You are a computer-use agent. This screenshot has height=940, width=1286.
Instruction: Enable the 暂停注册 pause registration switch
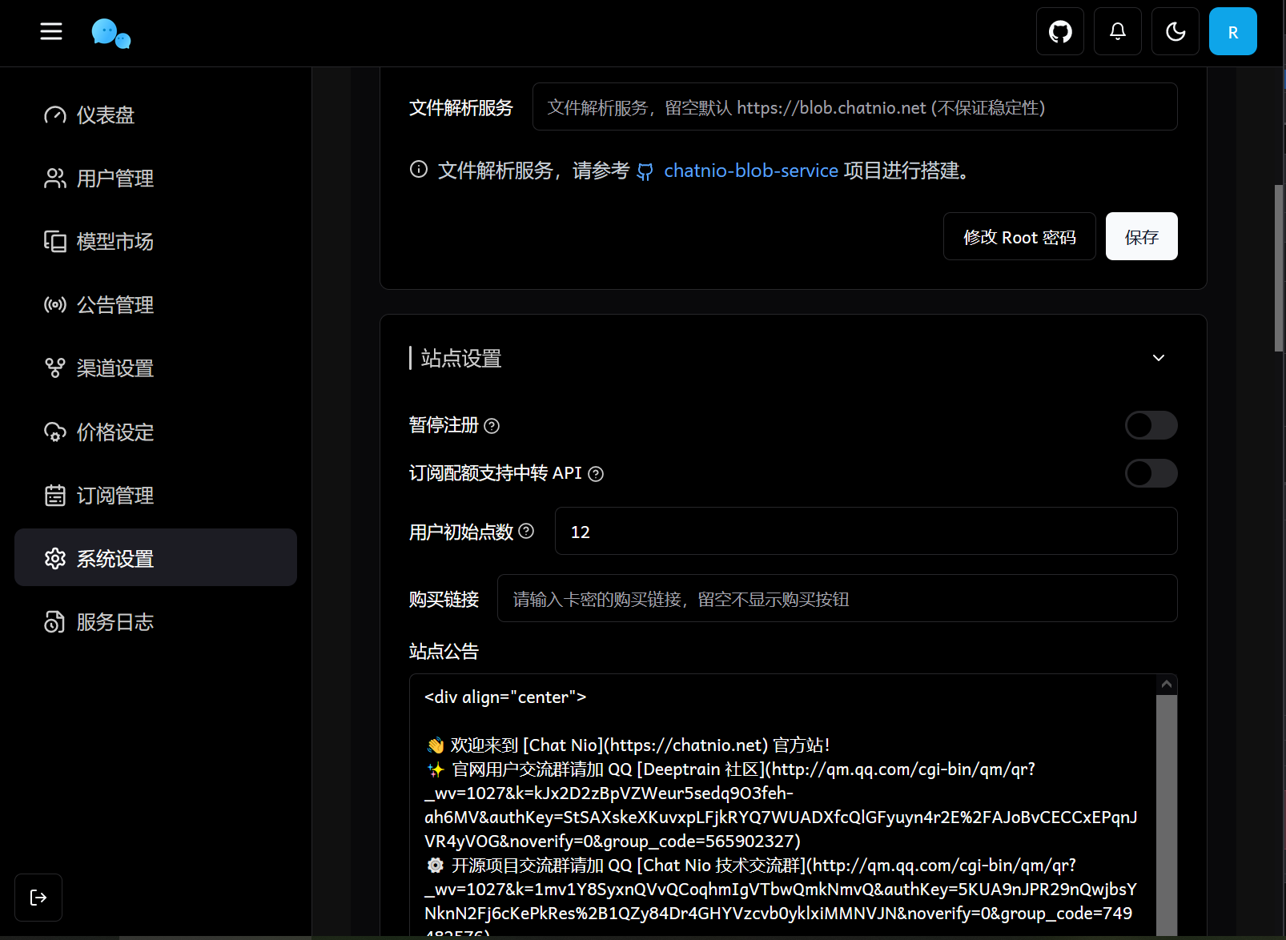coord(1151,425)
